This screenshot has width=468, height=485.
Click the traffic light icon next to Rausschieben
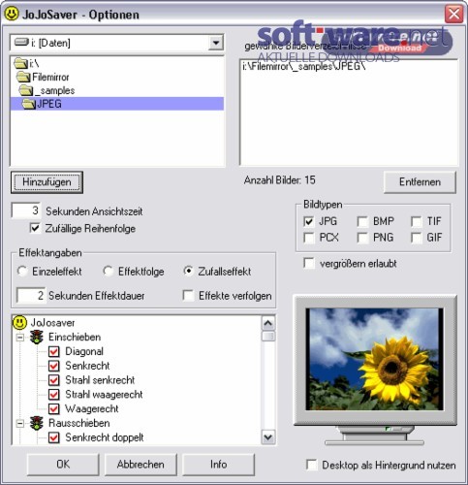pyautogui.click(x=37, y=423)
